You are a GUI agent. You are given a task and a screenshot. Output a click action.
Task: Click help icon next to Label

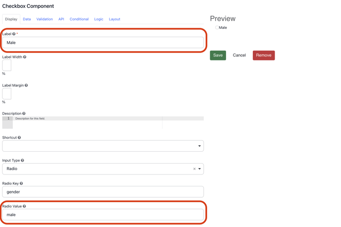(14, 34)
